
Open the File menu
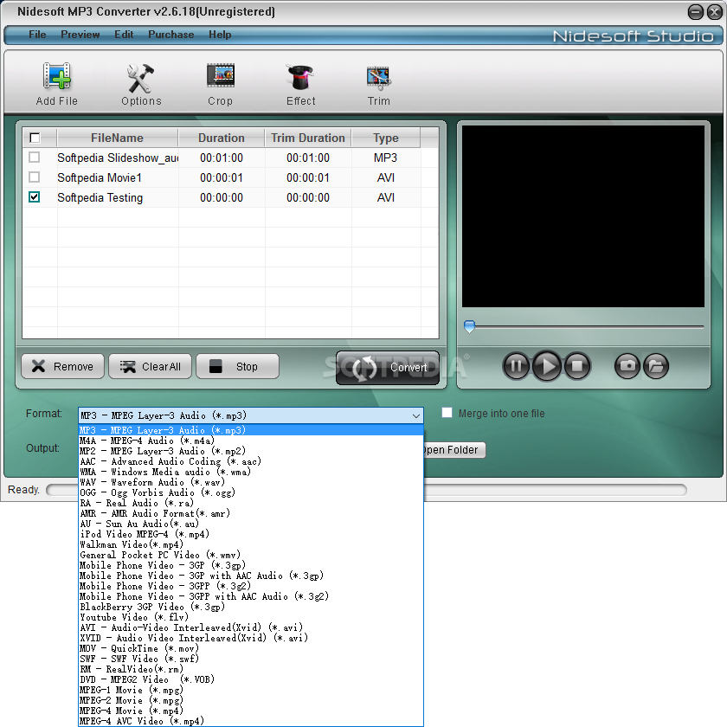(x=37, y=35)
